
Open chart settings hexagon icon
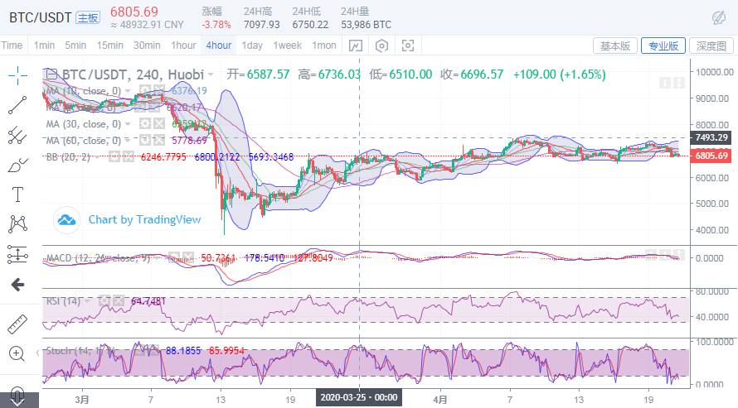coord(381,46)
